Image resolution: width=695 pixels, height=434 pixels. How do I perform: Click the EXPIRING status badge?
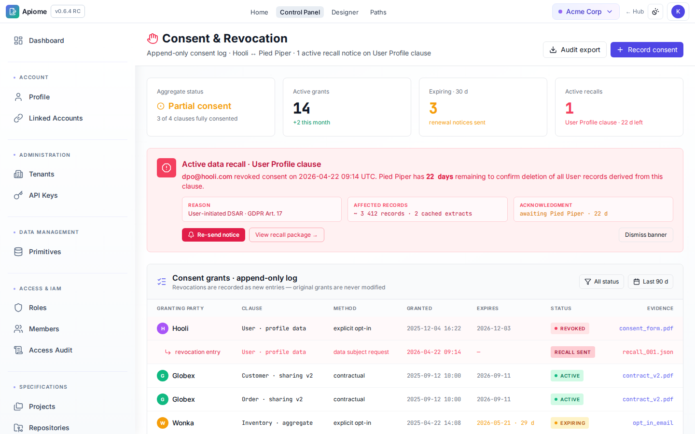pyautogui.click(x=570, y=423)
